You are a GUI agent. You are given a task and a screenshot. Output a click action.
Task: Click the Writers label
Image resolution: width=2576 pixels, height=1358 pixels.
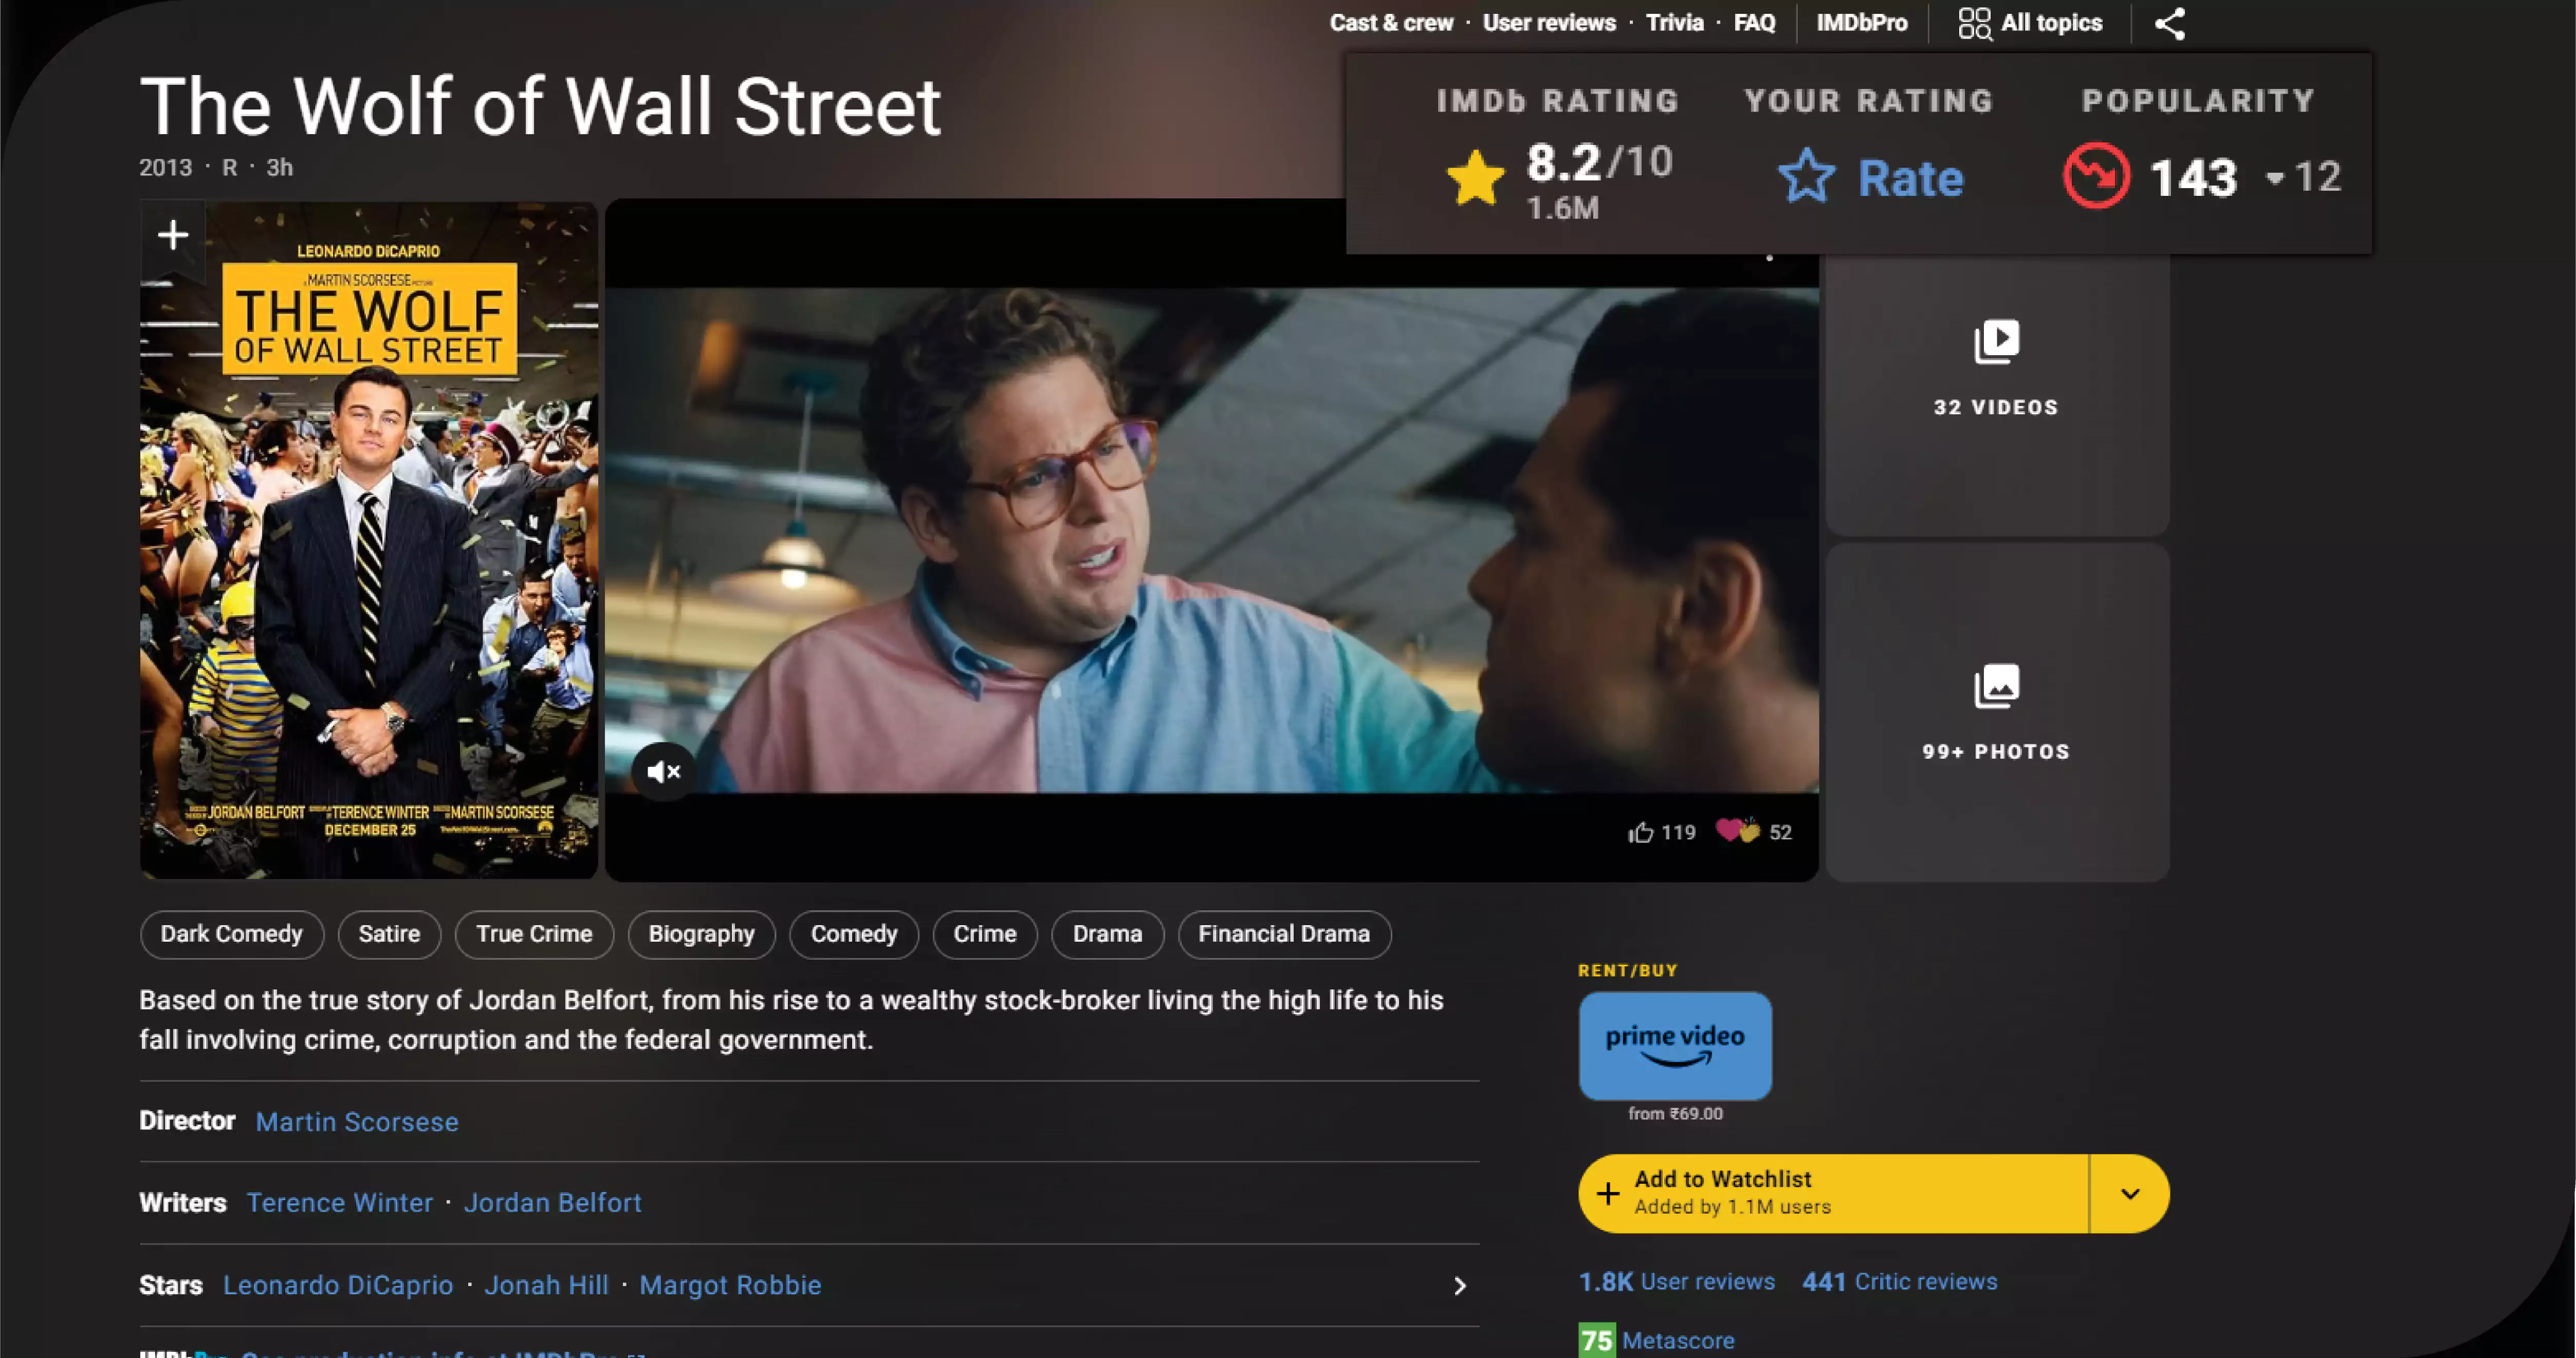click(183, 1203)
